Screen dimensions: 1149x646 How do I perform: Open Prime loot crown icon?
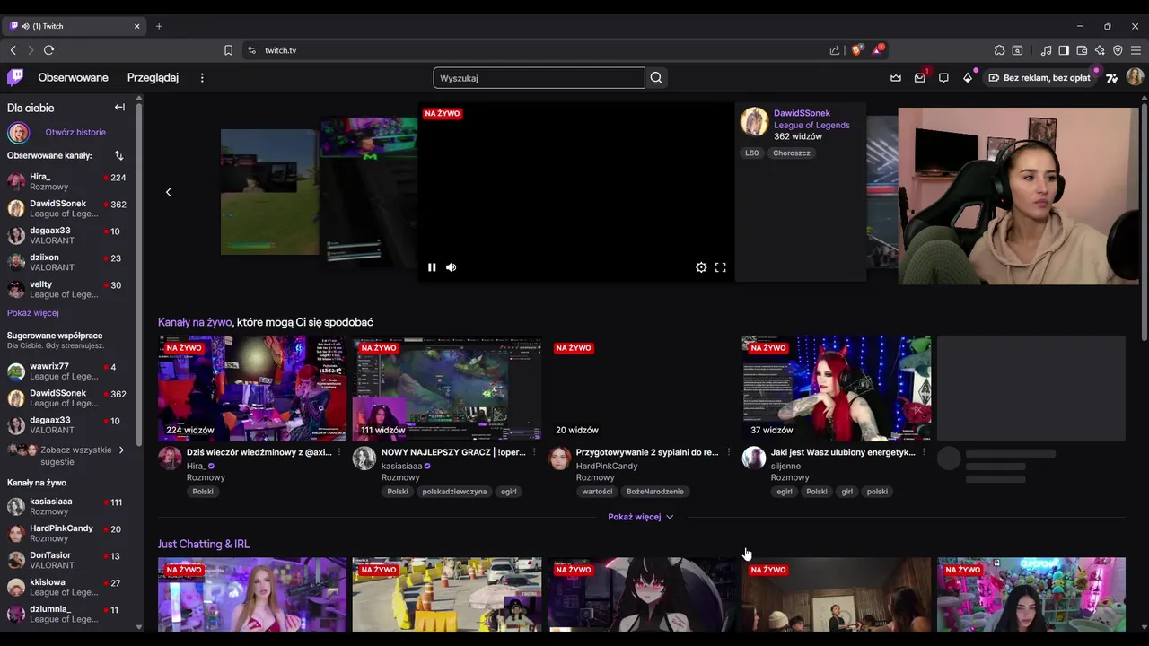pyautogui.click(x=896, y=78)
